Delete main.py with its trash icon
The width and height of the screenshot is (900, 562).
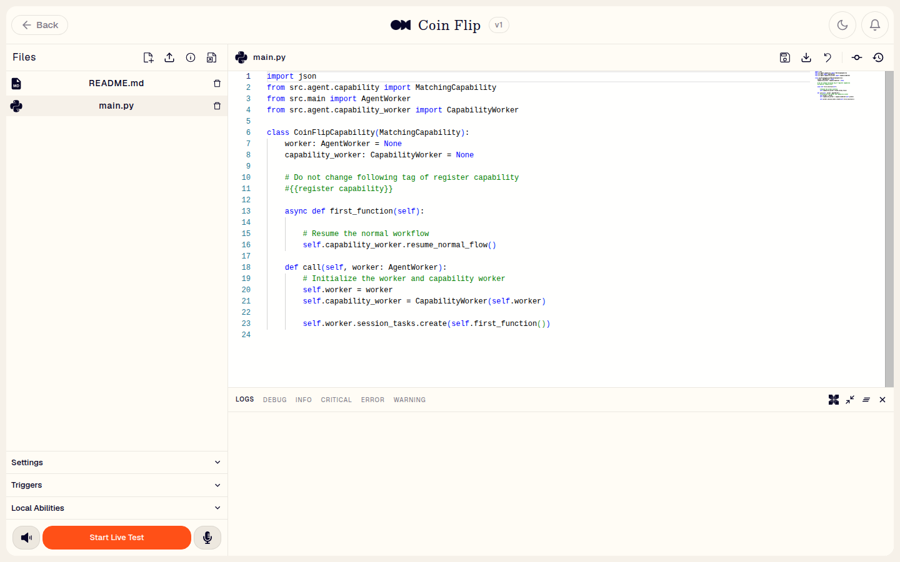coord(217,106)
